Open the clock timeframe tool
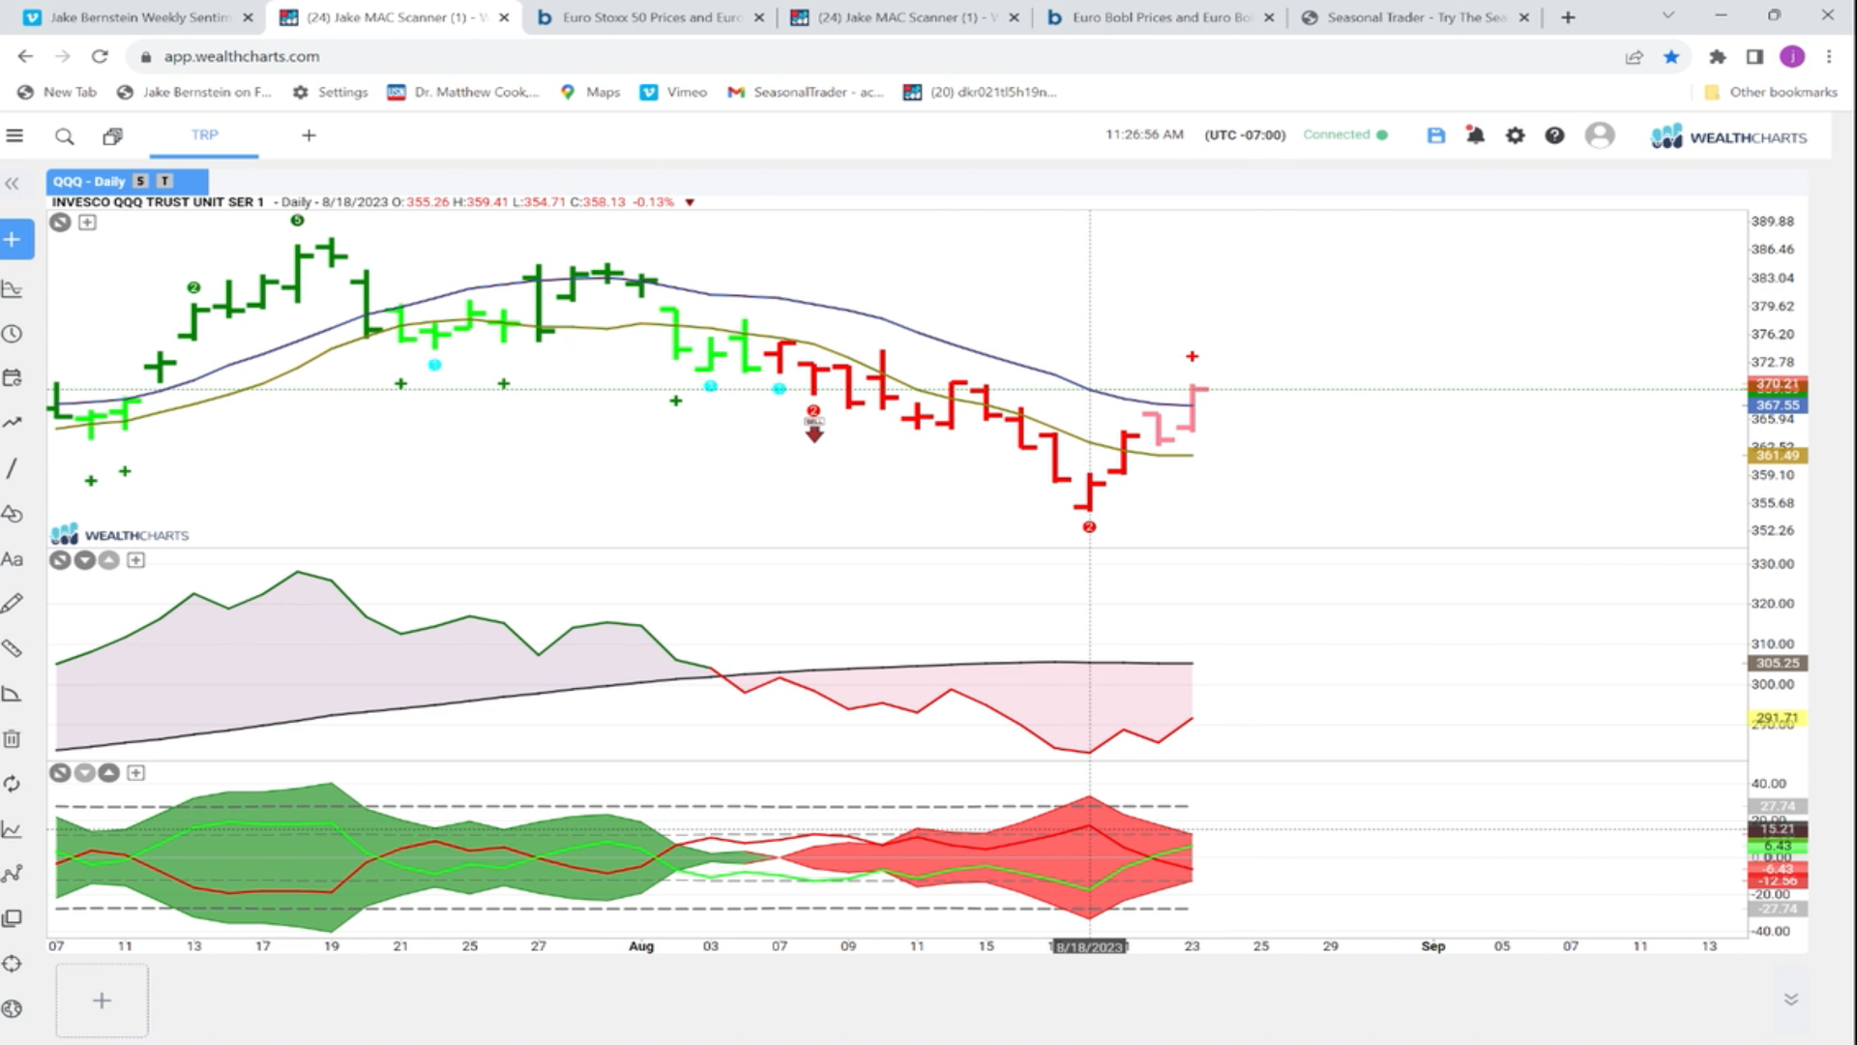The height and width of the screenshot is (1045, 1857). coord(12,334)
